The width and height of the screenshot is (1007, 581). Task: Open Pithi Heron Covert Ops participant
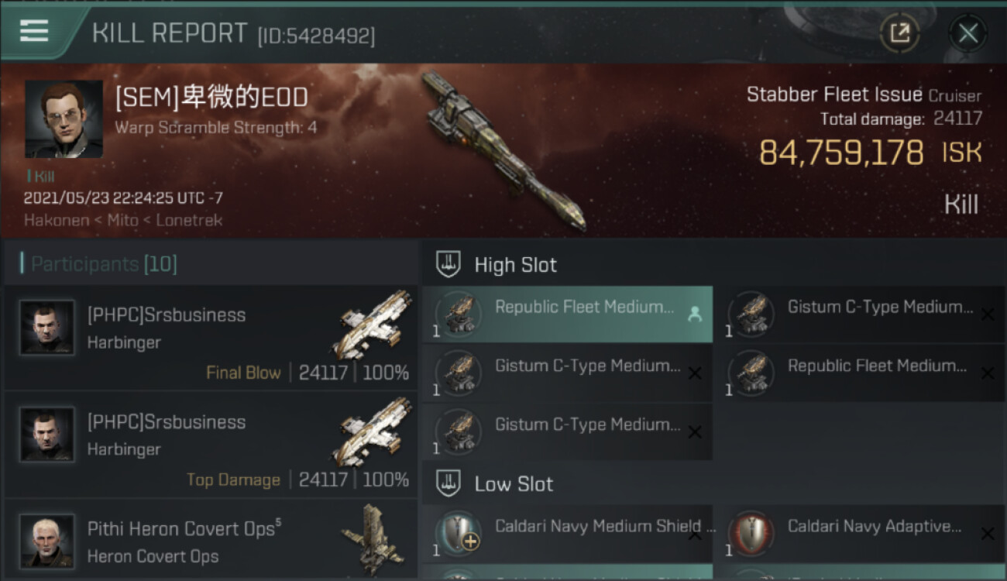[x=211, y=541]
